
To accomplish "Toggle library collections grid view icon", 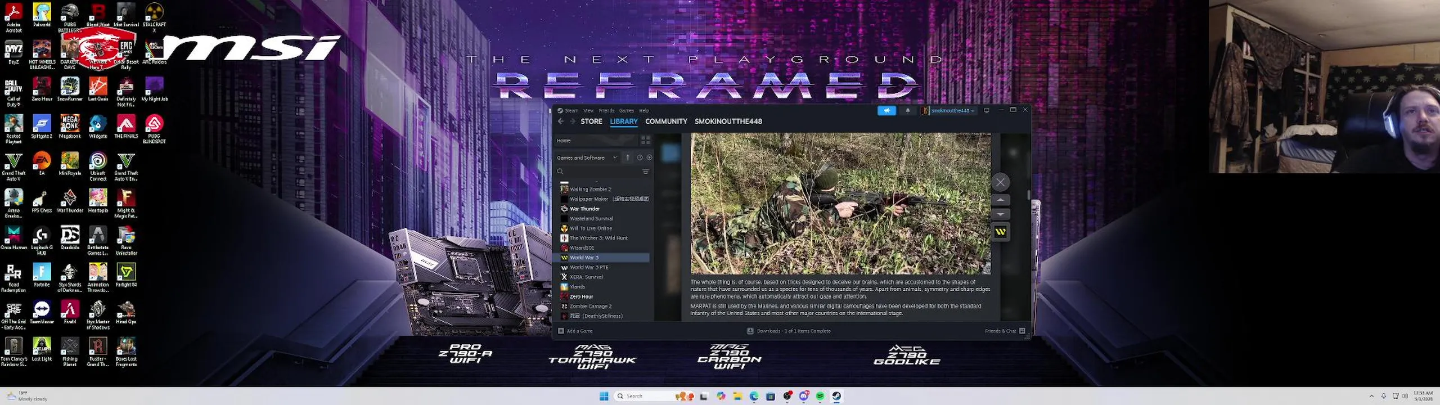I will [646, 141].
